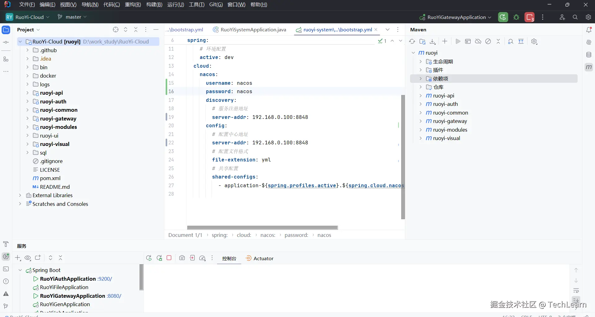Click the master branch button
This screenshot has width=595, height=317.
pos(72,17)
